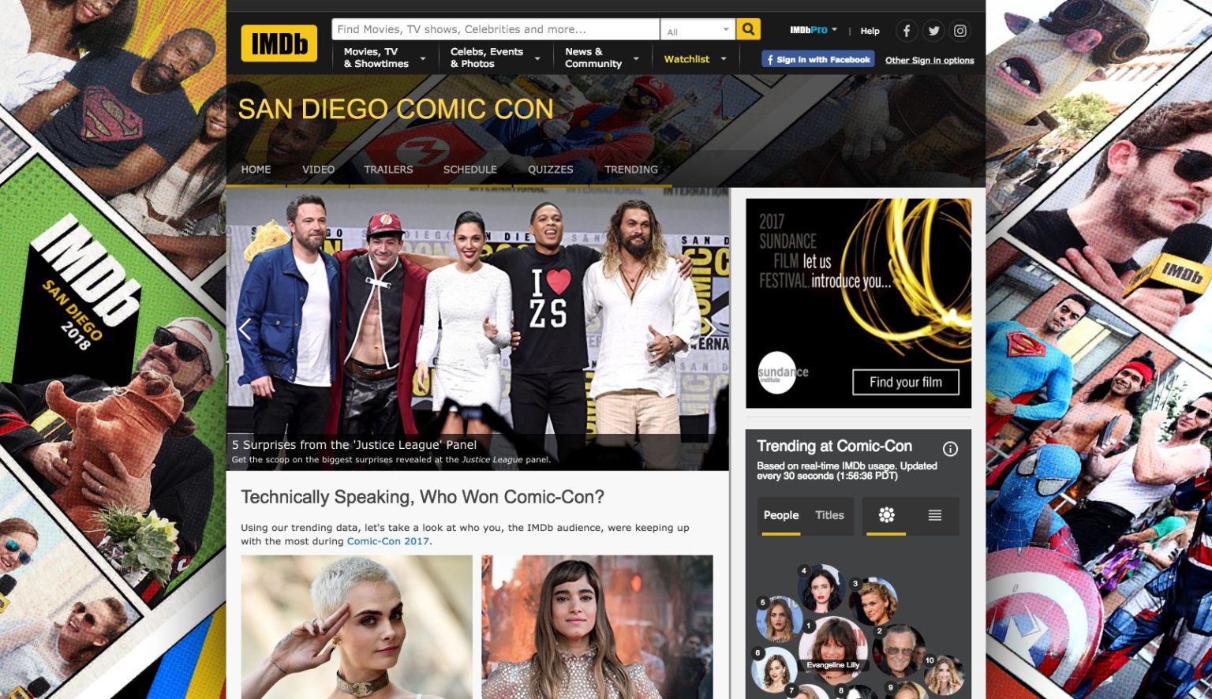Viewport: 1212px width, 699px height.
Task: Select the Titles tab in trending panel
Action: 829,515
